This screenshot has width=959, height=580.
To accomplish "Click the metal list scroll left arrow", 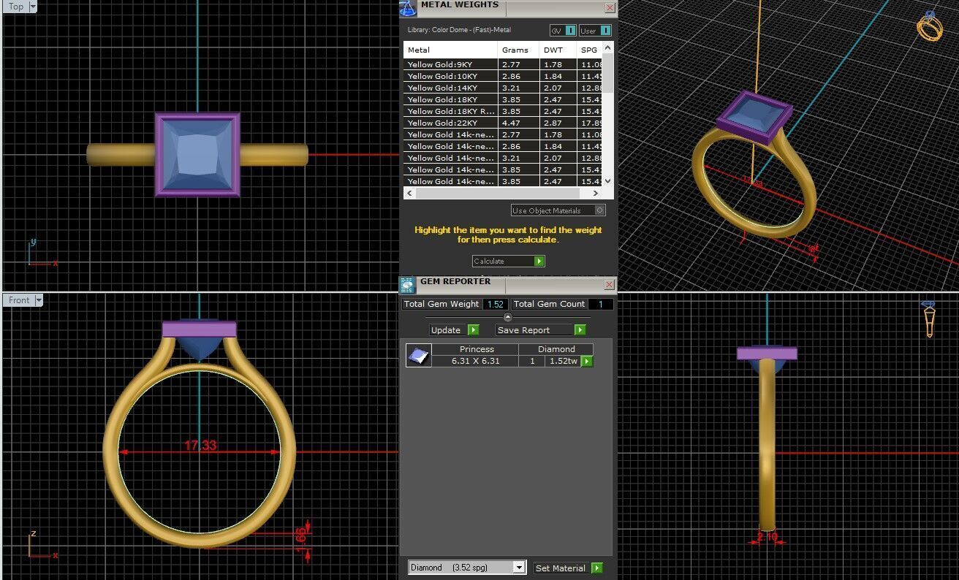I will click(409, 194).
